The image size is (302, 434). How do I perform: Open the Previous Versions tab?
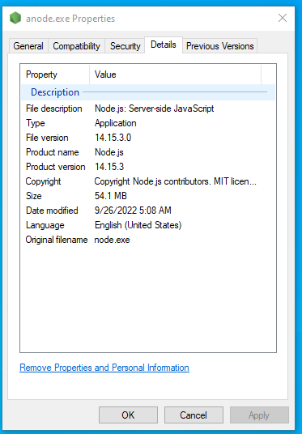tap(219, 46)
